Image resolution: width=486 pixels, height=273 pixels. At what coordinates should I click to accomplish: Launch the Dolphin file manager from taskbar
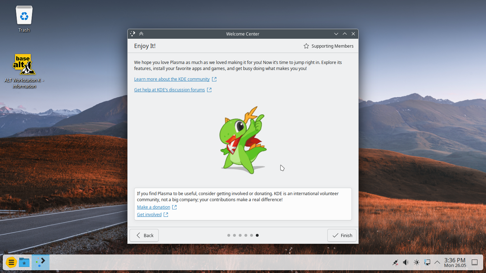pyautogui.click(x=24, y=263)
